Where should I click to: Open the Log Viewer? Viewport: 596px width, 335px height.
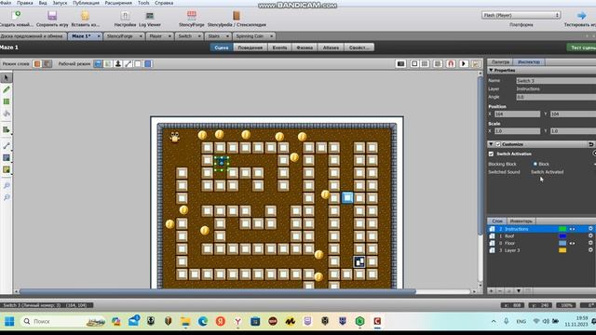coord(150,16)
